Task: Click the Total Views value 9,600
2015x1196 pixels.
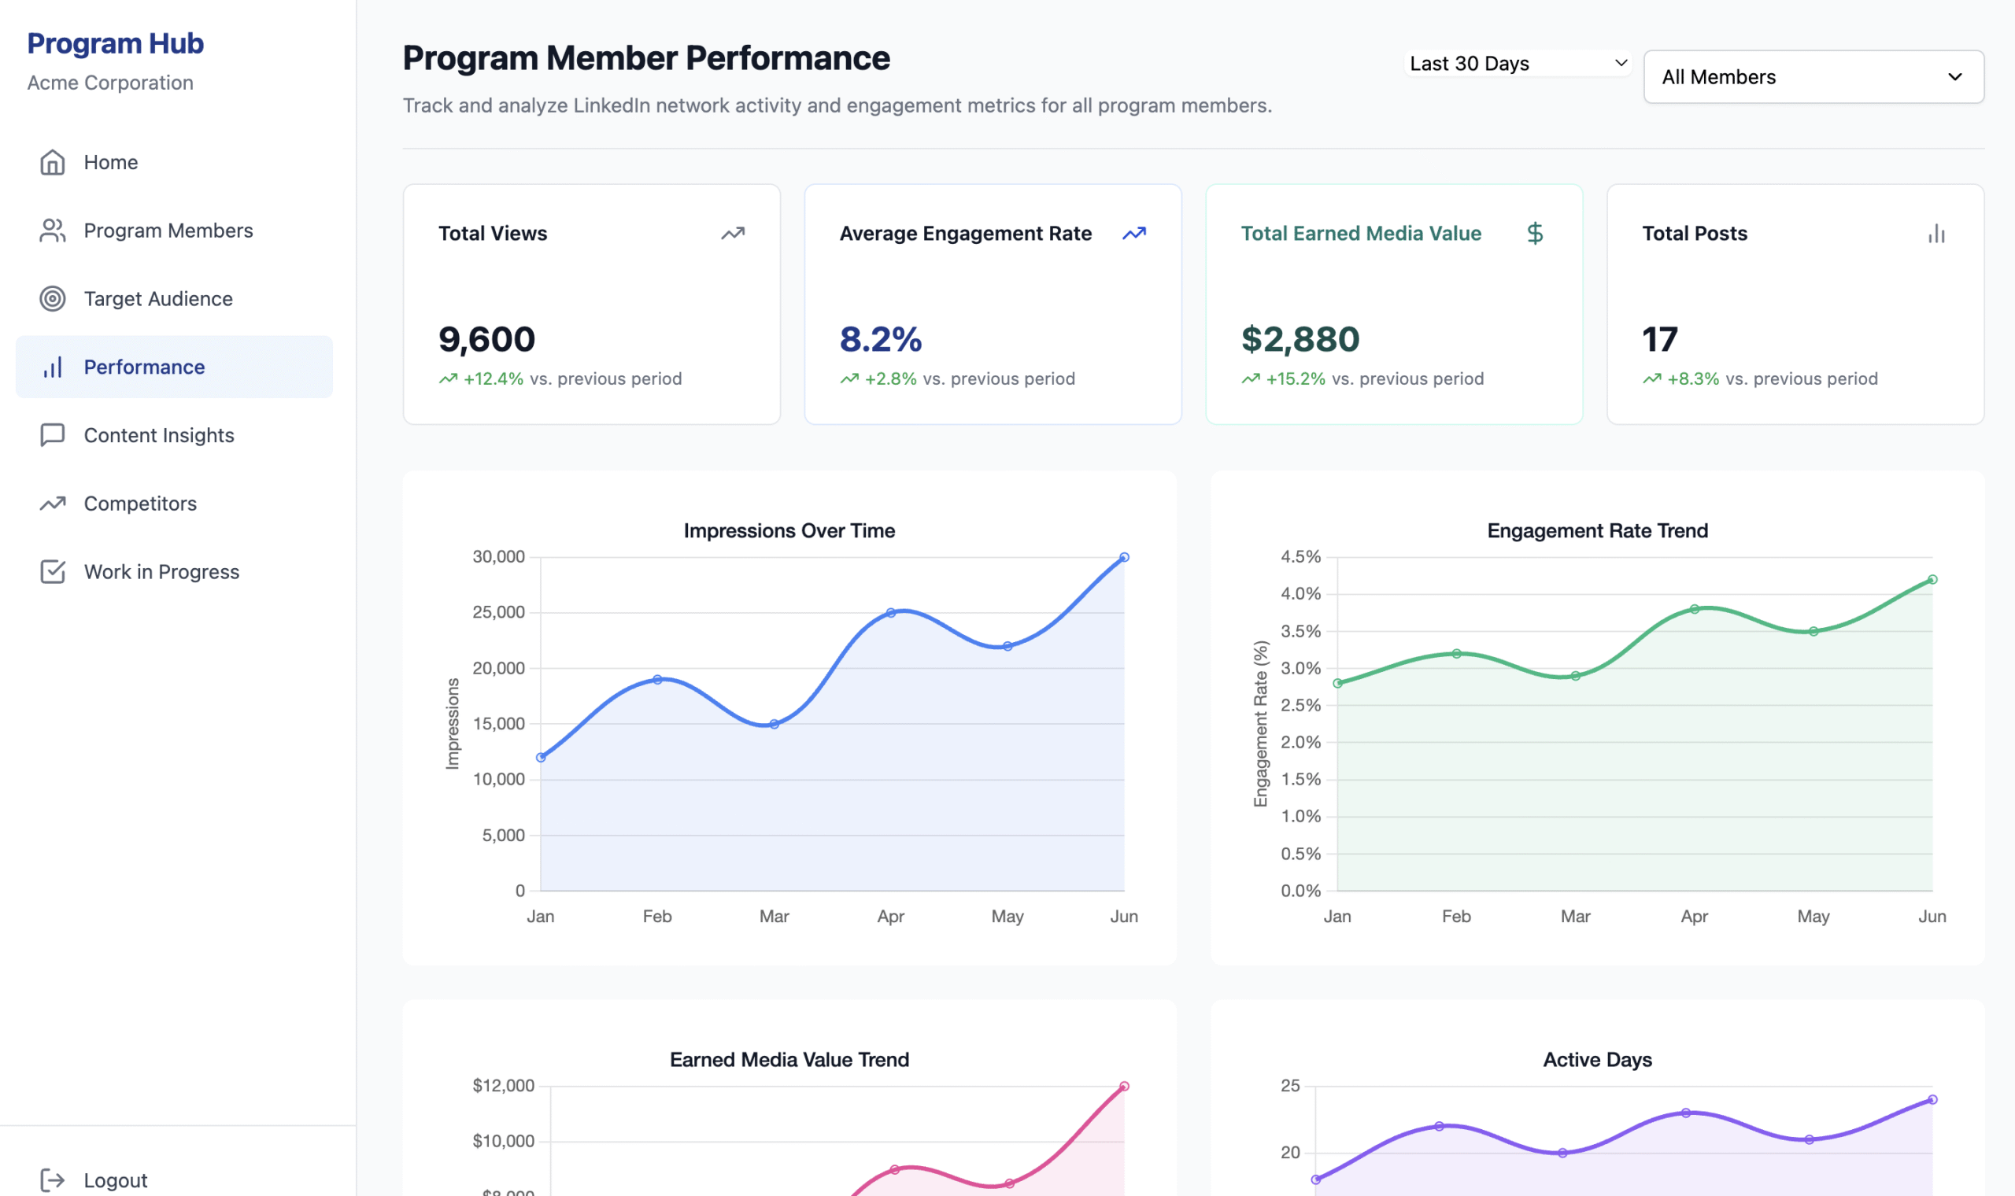Action: 486,339
